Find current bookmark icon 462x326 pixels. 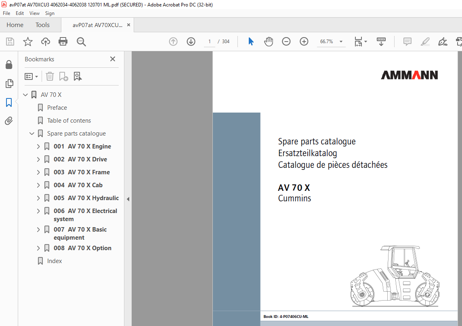point(78,76)
